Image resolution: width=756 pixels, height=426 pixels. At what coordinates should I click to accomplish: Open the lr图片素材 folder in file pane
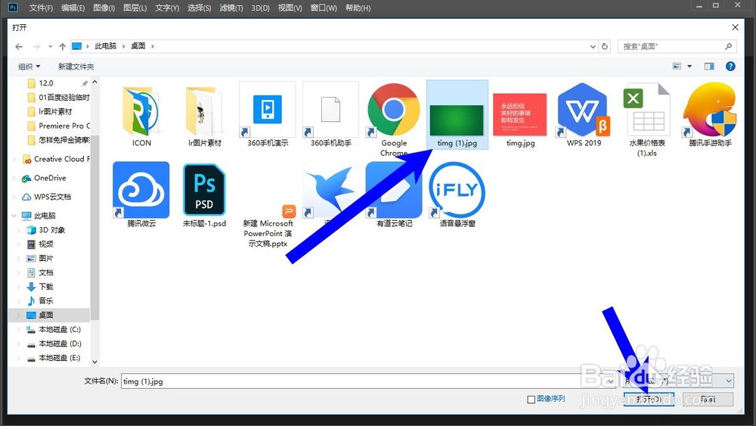click(x=204, y=116)
